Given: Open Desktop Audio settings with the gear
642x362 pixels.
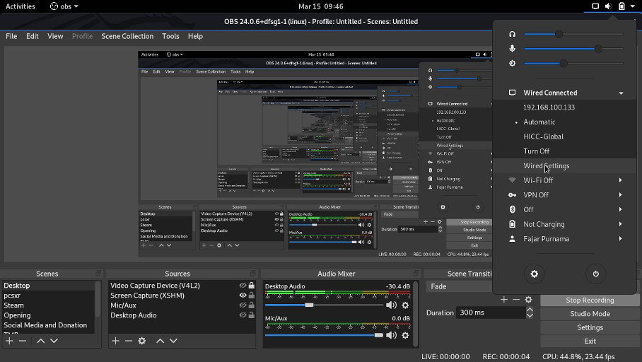Looking at the screenshot, I should pos(405,305).
